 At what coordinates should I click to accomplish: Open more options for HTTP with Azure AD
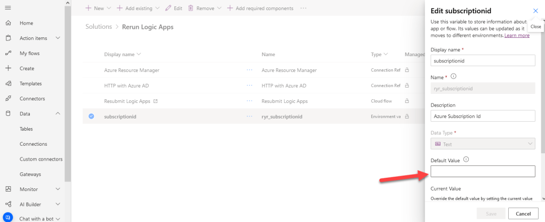coord(249,85)
